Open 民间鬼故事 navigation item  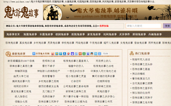110,34
